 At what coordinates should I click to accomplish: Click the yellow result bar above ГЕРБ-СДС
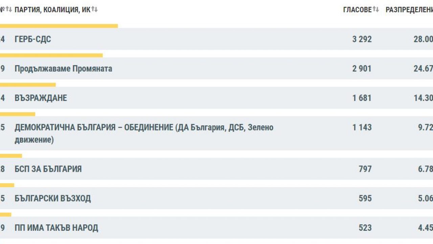(59, 26)
